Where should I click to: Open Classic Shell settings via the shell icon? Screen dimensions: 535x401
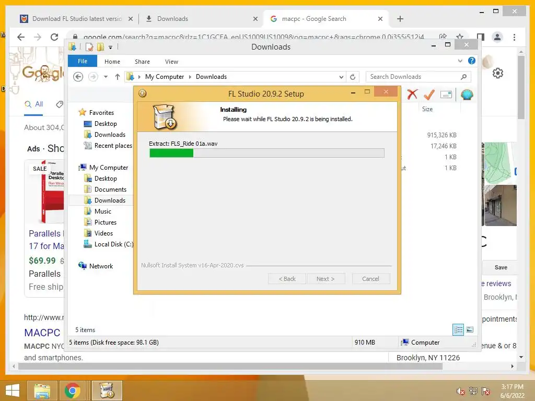[x=467, y=95]
